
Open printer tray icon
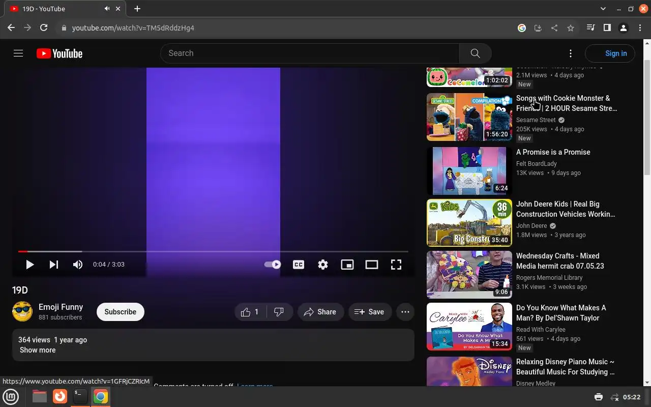click(599, 397)
